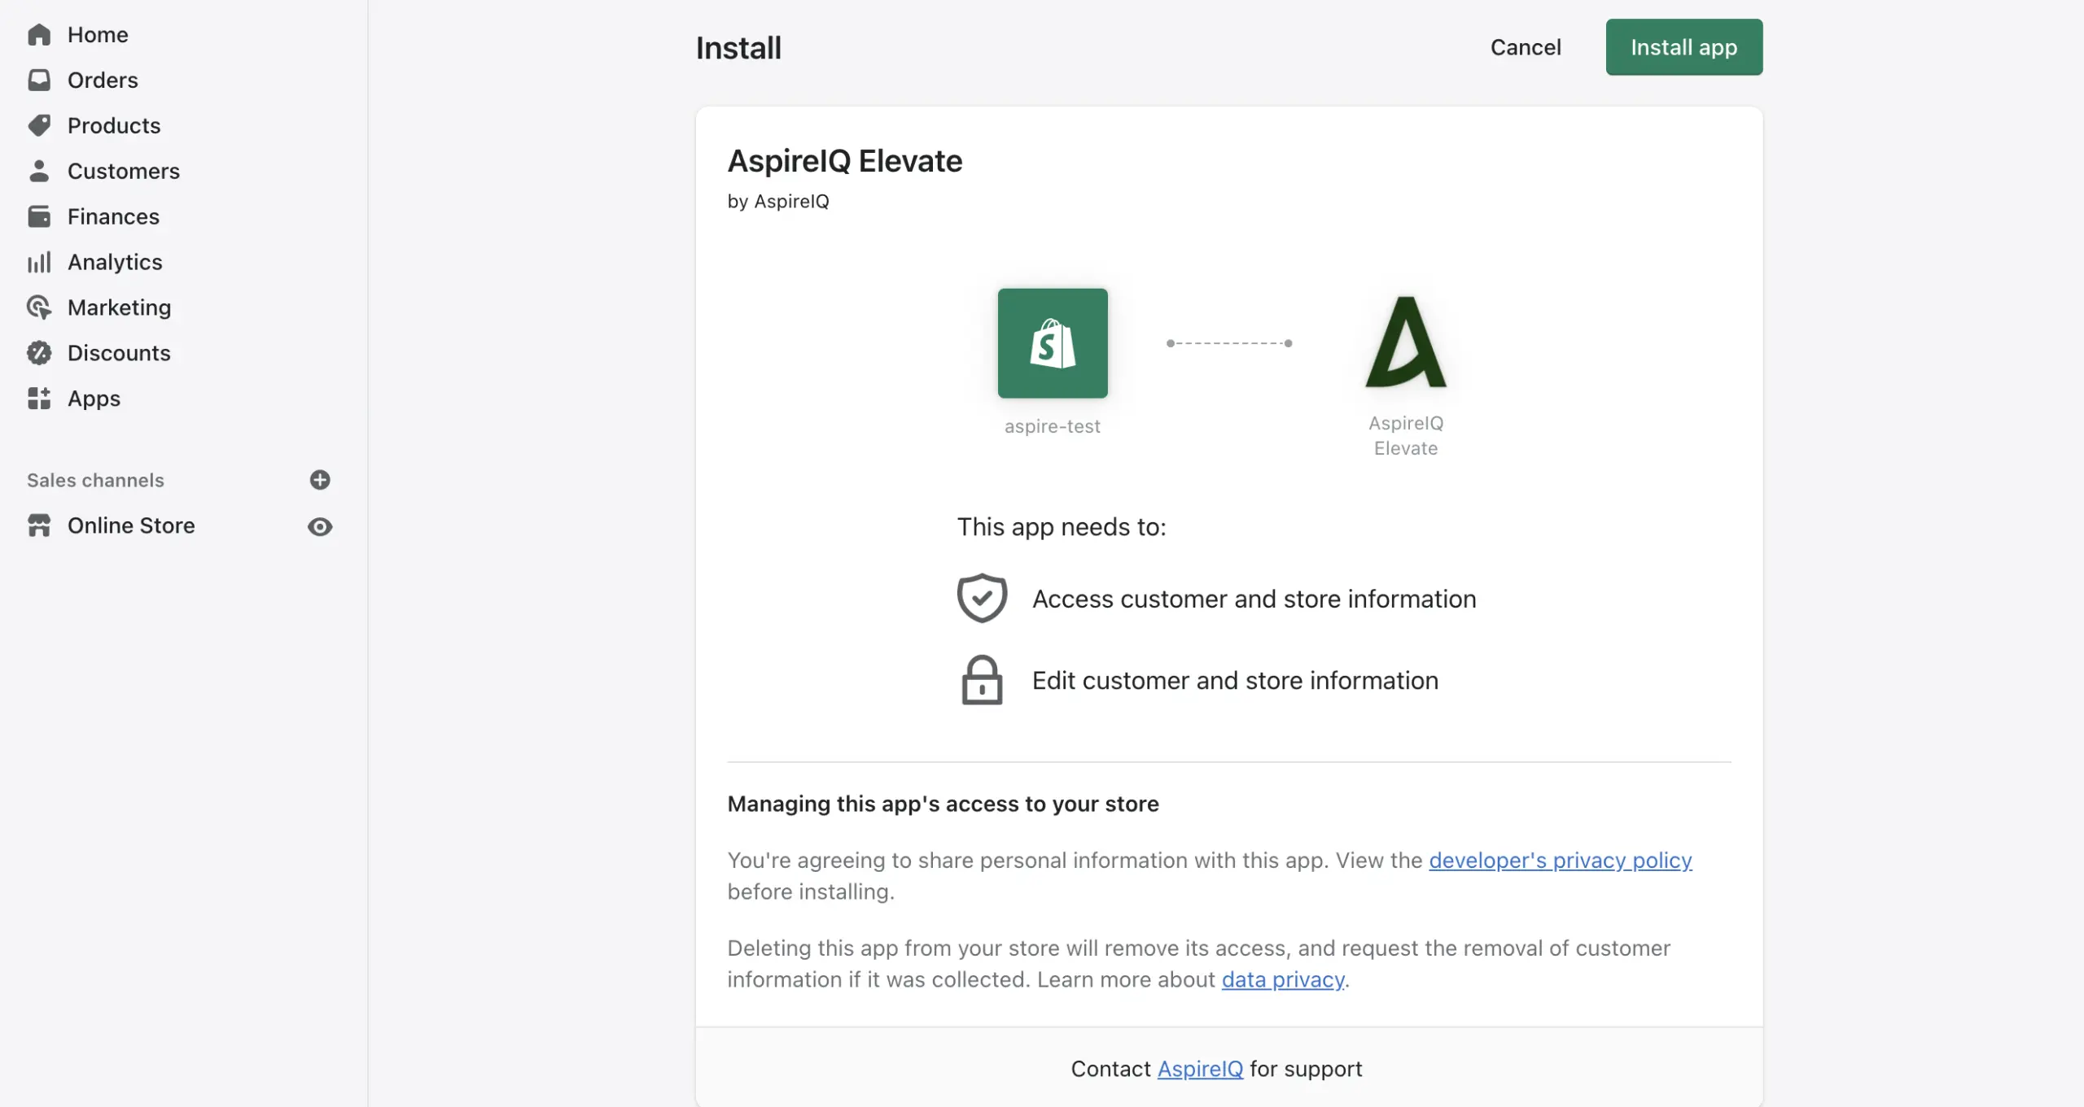Open the developer's privacy policy link
This screenshot has width=2084, height=1107.
click(1560, 861)
